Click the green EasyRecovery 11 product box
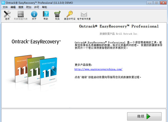 [34, 70]
